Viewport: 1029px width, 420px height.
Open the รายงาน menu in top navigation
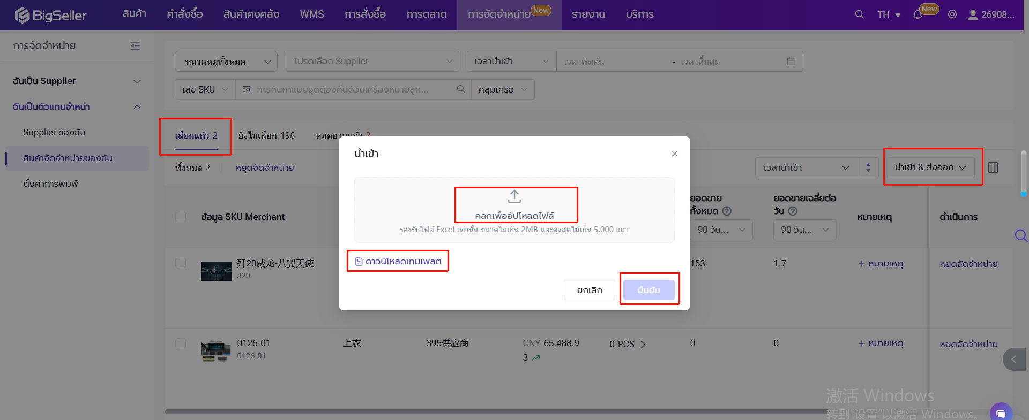coord(588,14)
